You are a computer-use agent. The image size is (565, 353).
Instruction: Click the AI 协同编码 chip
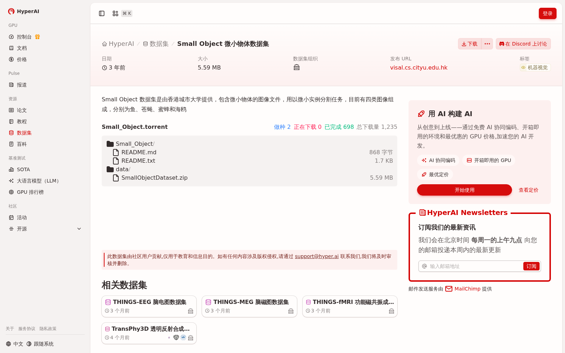(x=438, y=160)
